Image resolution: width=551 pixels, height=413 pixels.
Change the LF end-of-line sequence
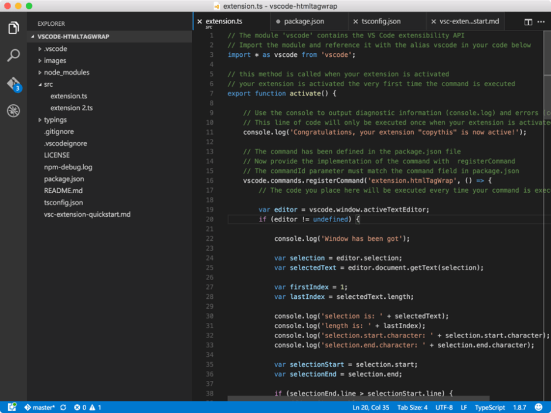(x=464, y=407)
